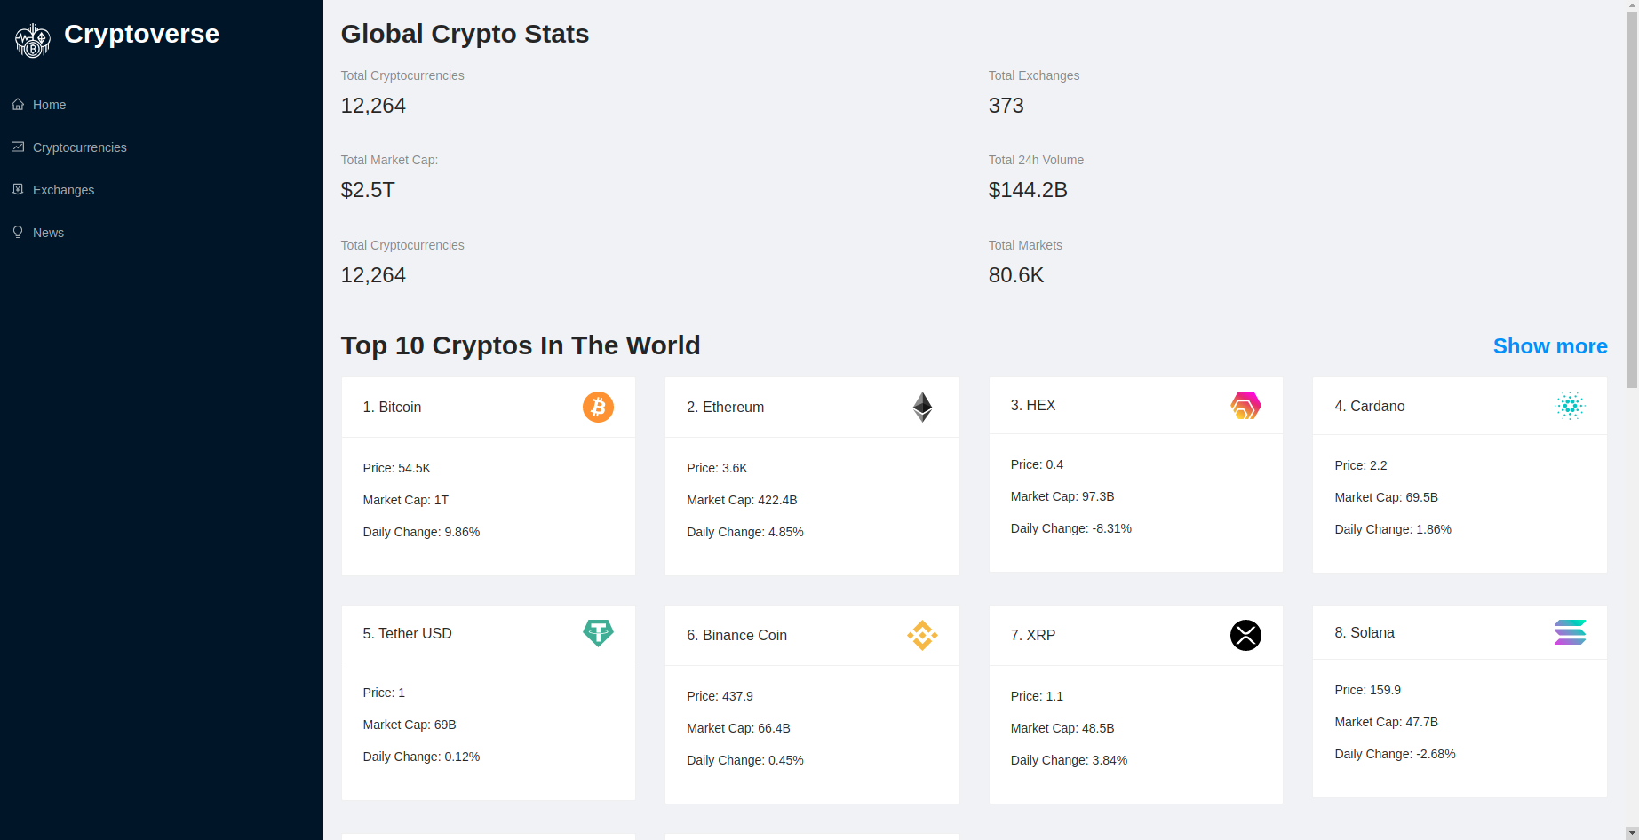Click Cardano's Market Cap: 69.5B text
The width and height of the screenshot is (1639, 840).
pos(1387,497)
